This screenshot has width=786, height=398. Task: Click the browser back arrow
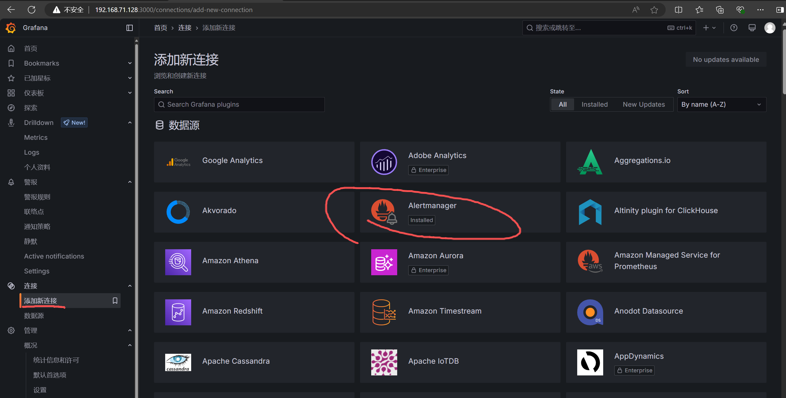pos(11,10)
